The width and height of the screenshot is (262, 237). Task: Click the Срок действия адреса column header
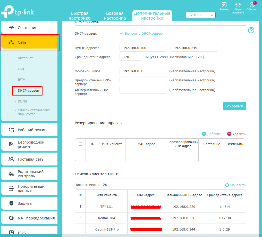click(x=225, y=195)
